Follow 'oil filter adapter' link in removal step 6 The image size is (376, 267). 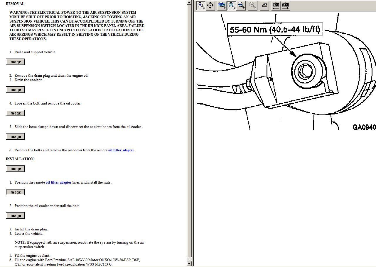pyautogui.click(x=121, y=150)
